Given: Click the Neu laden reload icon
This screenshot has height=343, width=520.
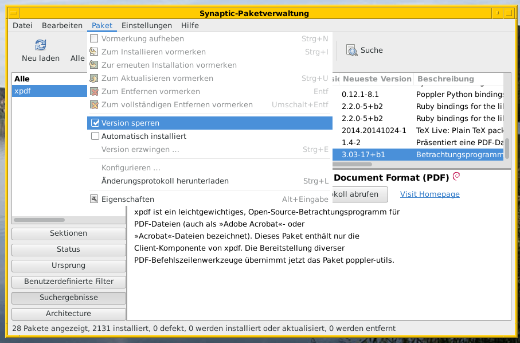Looking at the screenshot, I should pyautogui.click(x=40, y=45).
